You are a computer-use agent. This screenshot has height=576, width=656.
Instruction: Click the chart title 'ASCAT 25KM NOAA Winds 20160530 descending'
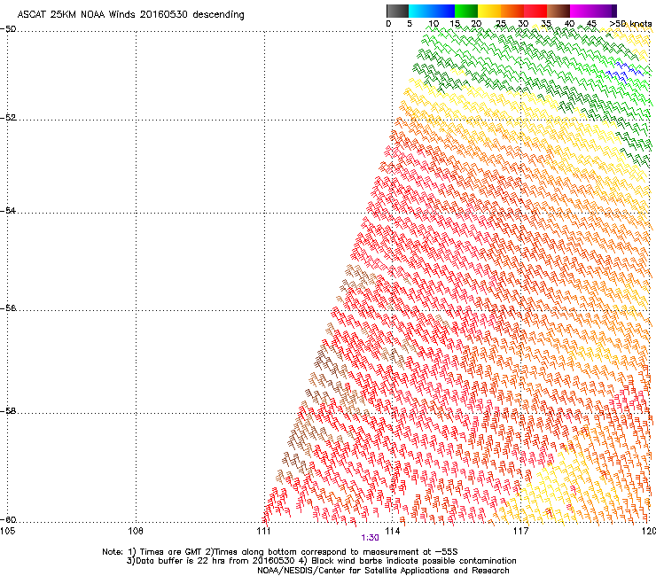tap(131, 15)
